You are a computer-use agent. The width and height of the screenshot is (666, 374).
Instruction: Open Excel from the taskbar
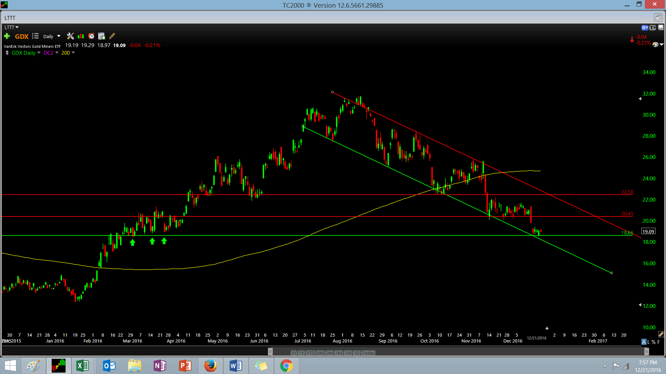click(x=83, y=366)
